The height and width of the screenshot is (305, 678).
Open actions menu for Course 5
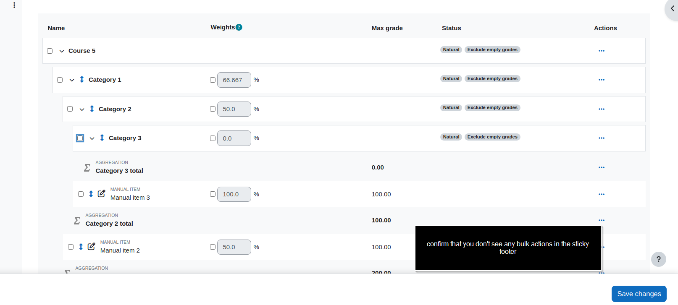coord(602,51)
